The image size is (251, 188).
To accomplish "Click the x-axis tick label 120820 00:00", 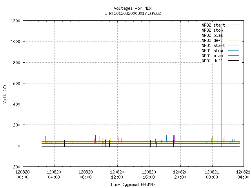I will point(23,175).
